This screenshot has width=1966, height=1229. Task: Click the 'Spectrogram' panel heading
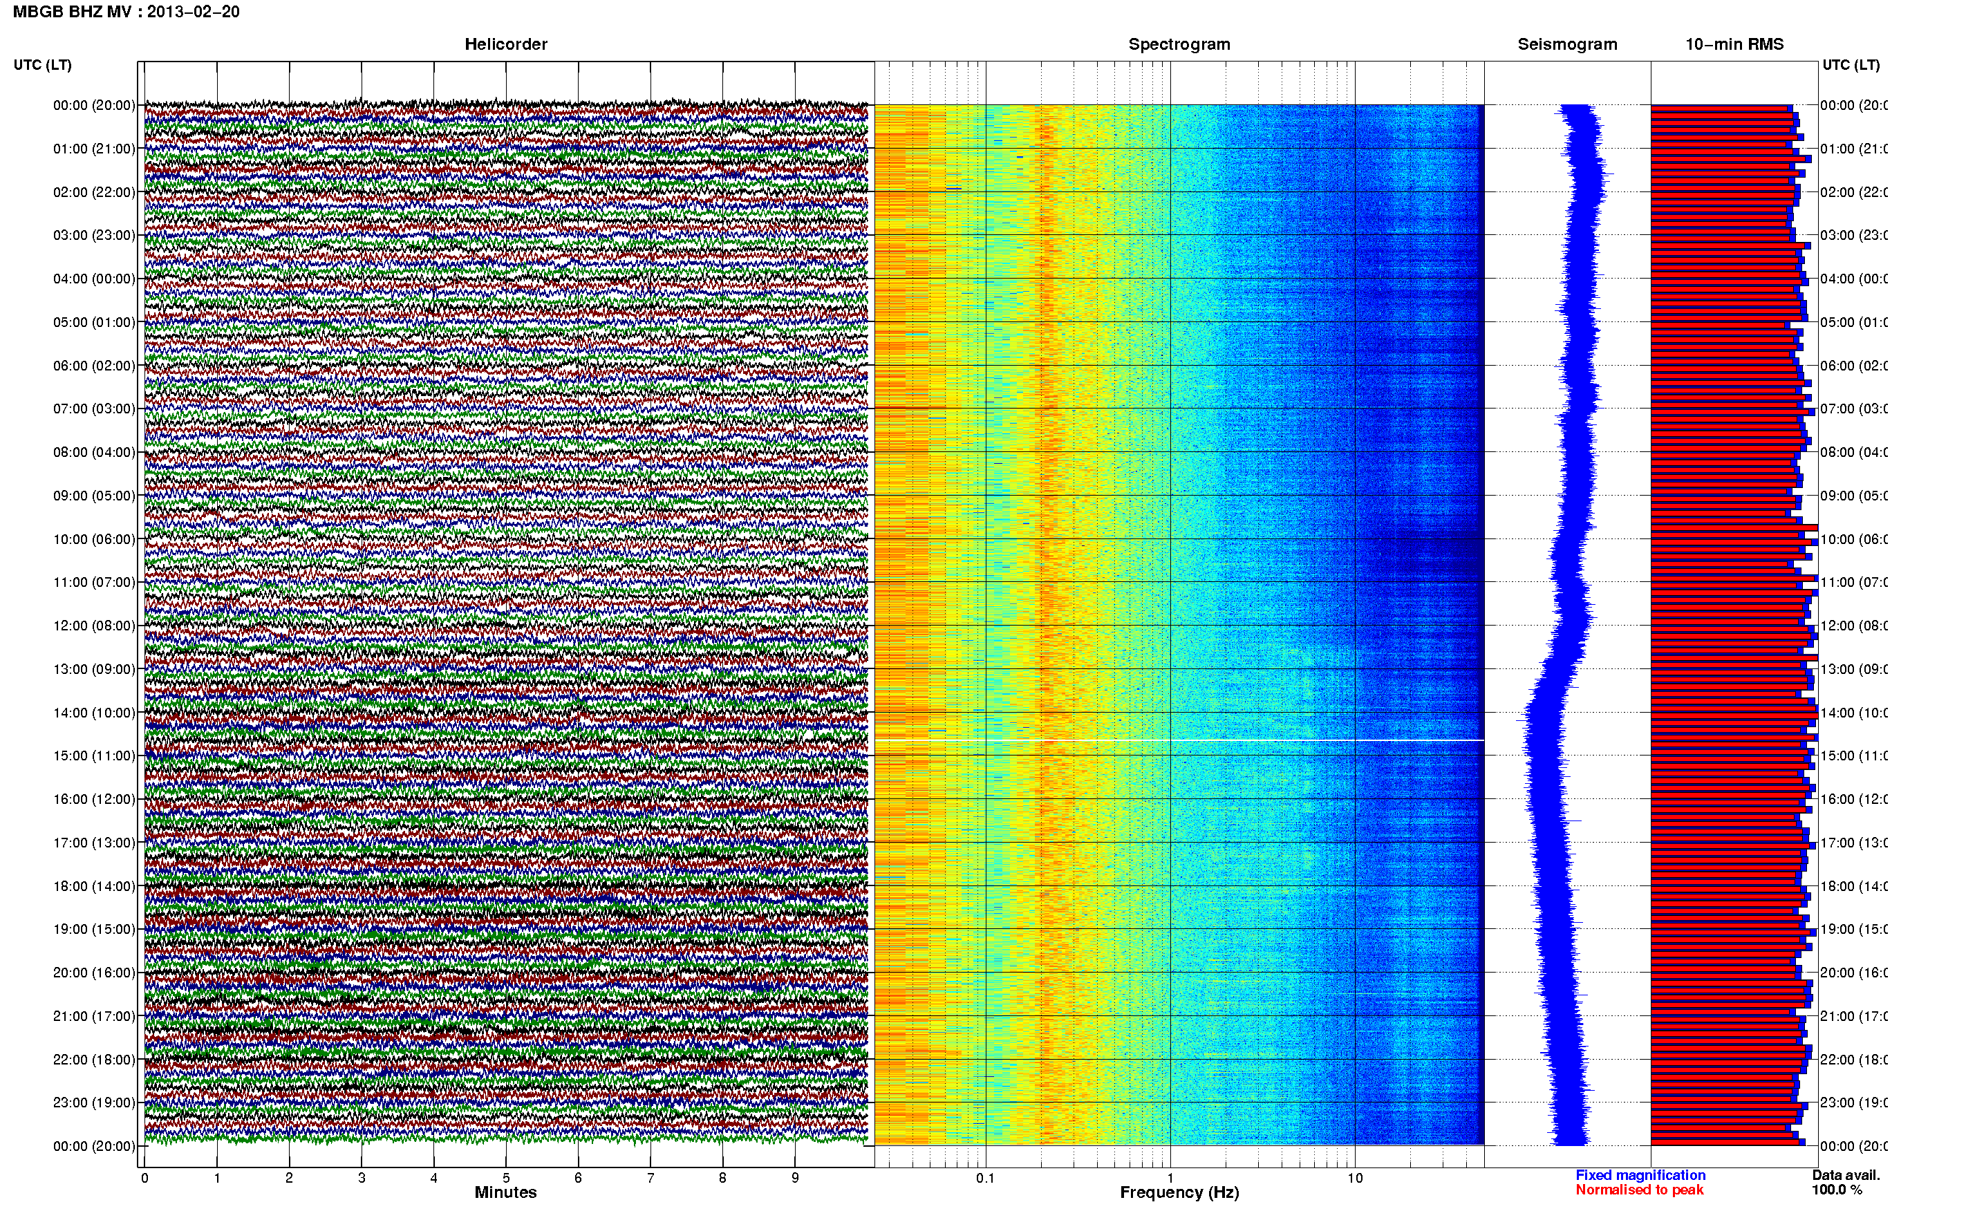(x=1179, y=44)
